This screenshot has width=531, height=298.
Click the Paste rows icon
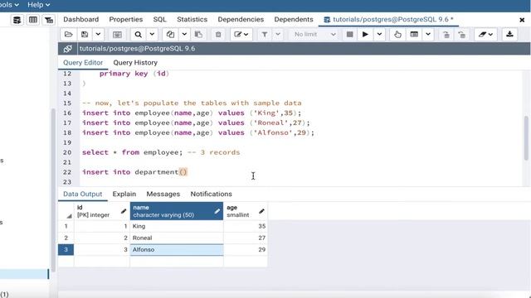click(198, 35)
